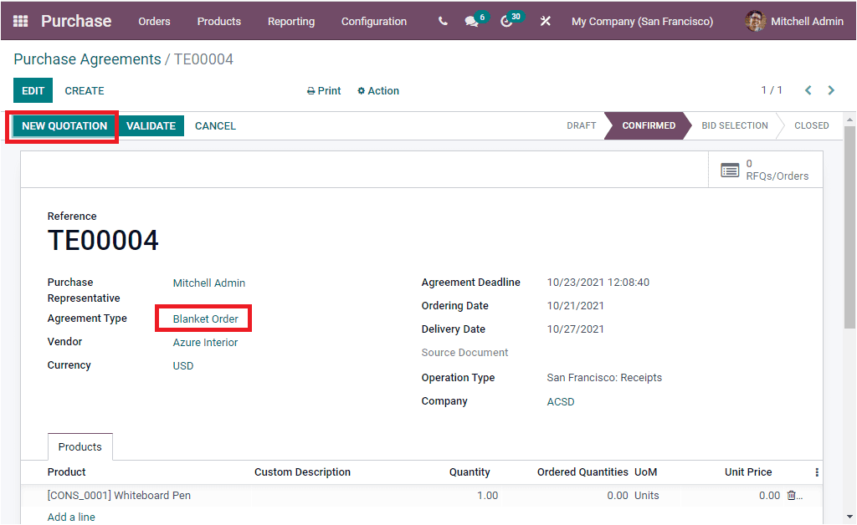The width and height of the screenshot is (857, 525).
Task: Open optional columns via the kebab icon
Action: (816, 472)
